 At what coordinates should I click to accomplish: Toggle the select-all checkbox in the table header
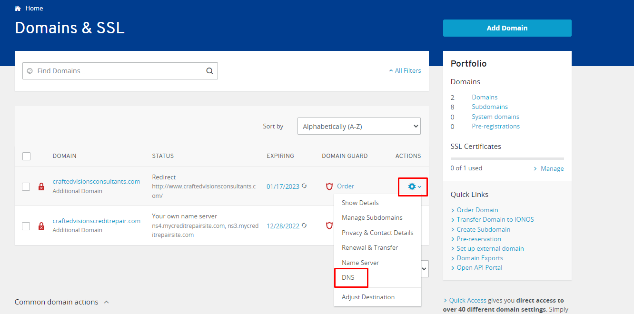tap(26, 156)
